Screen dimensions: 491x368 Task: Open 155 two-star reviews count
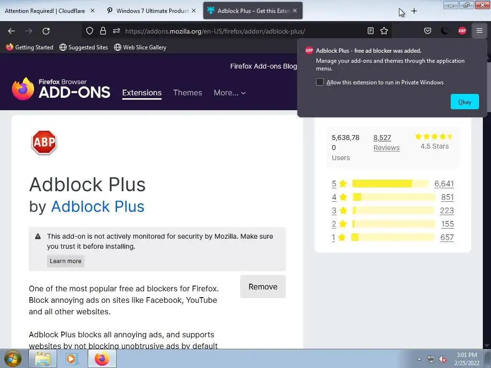click(447, 224)
